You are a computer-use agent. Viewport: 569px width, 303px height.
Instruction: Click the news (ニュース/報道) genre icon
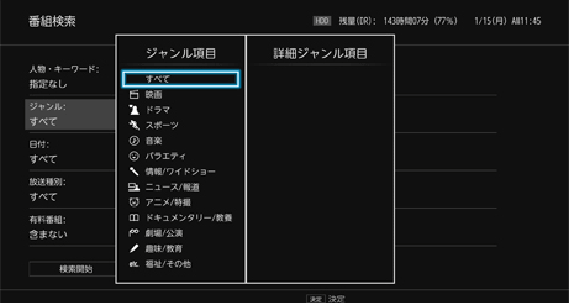click(x=134, y=187)
